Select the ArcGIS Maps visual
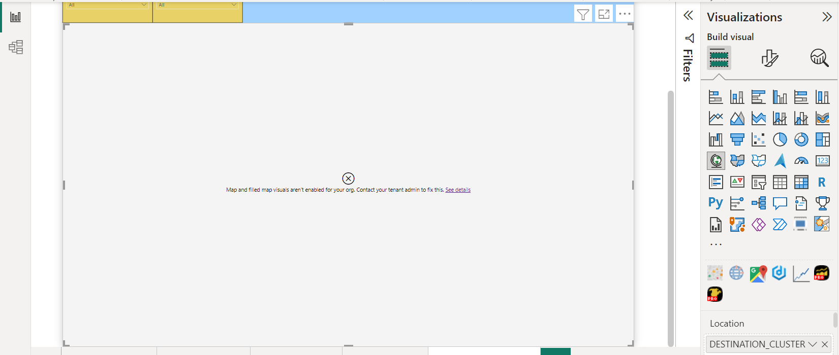The image size is (839, 355). [x=737, y=225]
